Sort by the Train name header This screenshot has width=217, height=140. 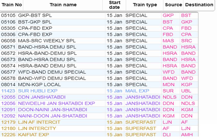(63, 5)
